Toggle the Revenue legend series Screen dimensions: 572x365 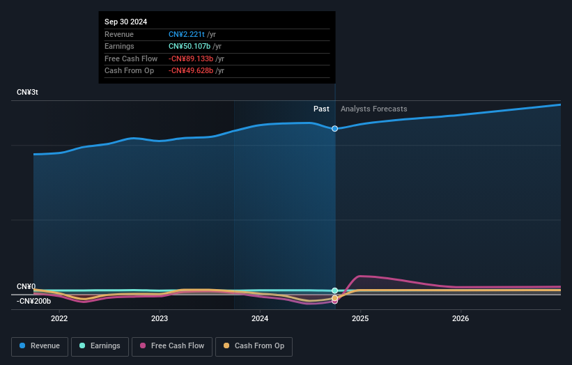pyautogui.click(x=40, y=346)
